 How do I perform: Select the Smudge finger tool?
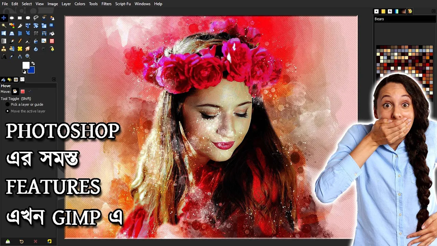tap(28, 49)
